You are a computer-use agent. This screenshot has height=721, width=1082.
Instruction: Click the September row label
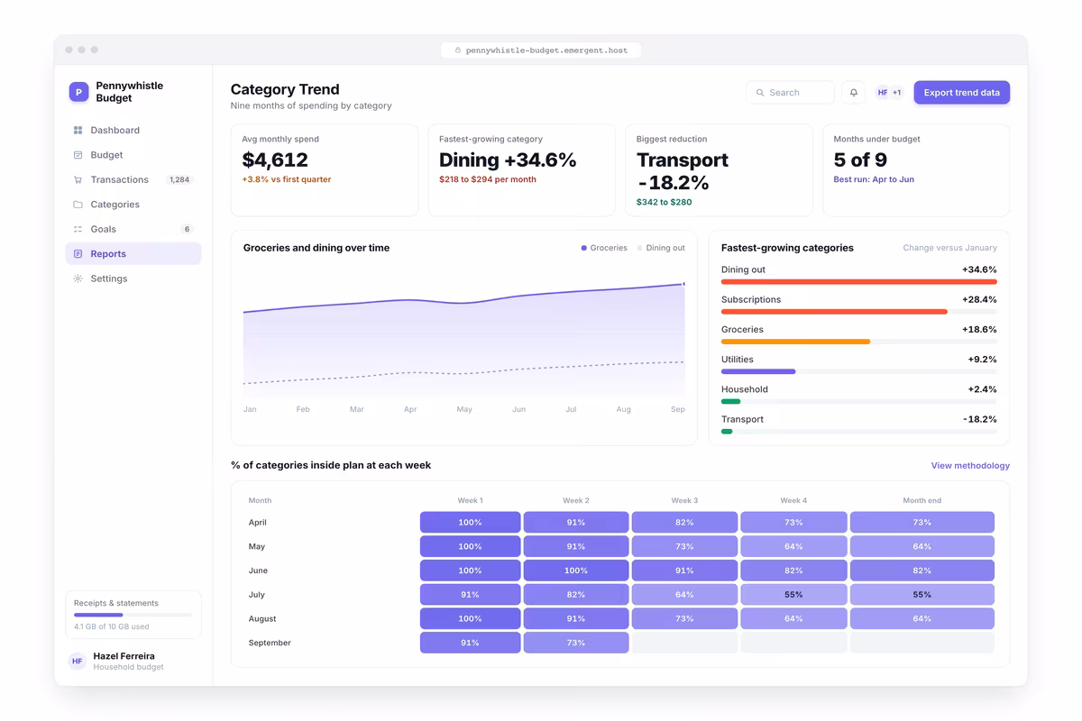270,643
